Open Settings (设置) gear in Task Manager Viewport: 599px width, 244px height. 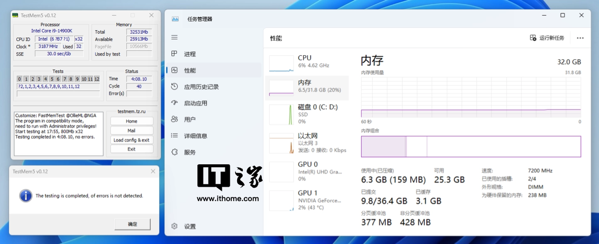pyautogui.click(x=175, y=226)
